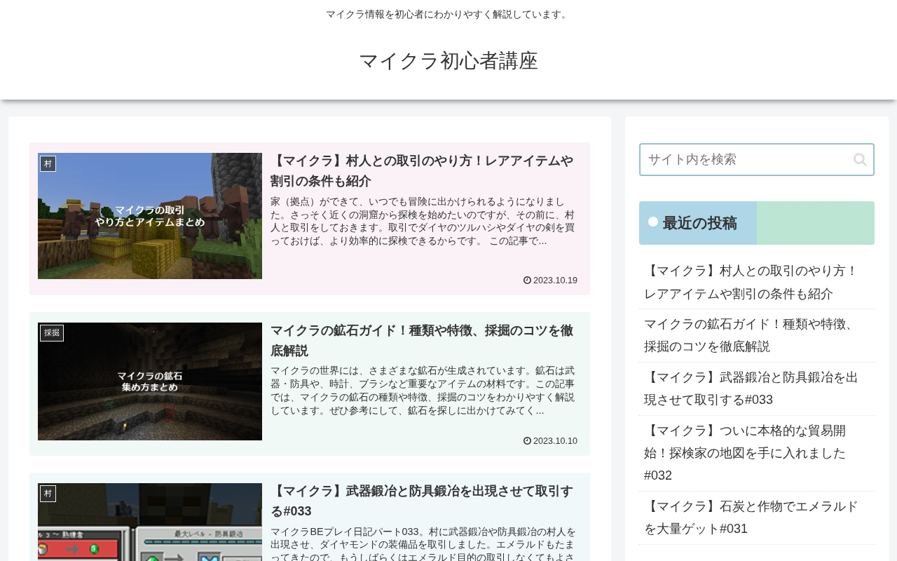Open the article マイクラの鉱石ガイド title
The image size is (897, 561).
coord(422,341)
